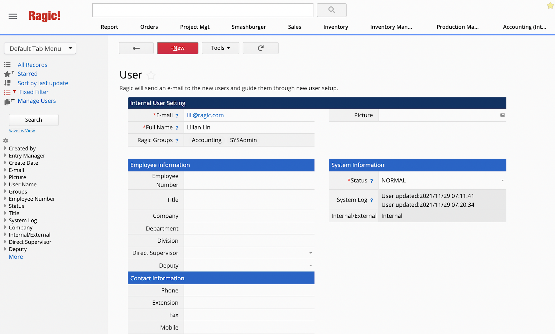Expand the Employee Number filter
The image size is (555, 334).
[5, 199]
